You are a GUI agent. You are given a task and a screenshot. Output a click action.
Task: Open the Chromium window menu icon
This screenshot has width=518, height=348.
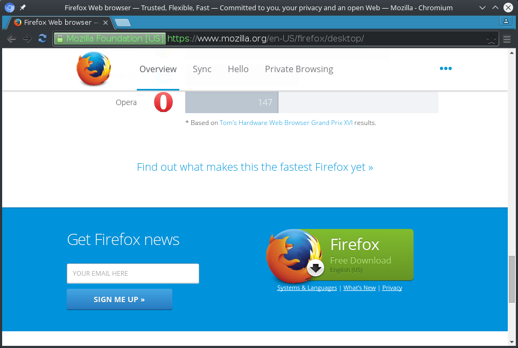(10, 7)
